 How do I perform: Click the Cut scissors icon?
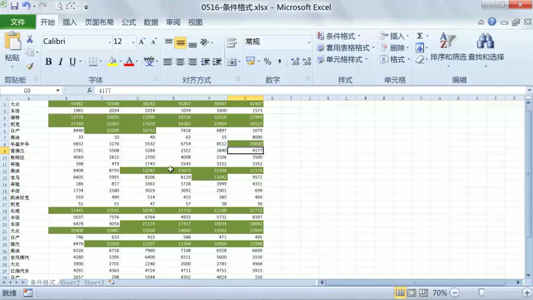(x=30, y=39)
